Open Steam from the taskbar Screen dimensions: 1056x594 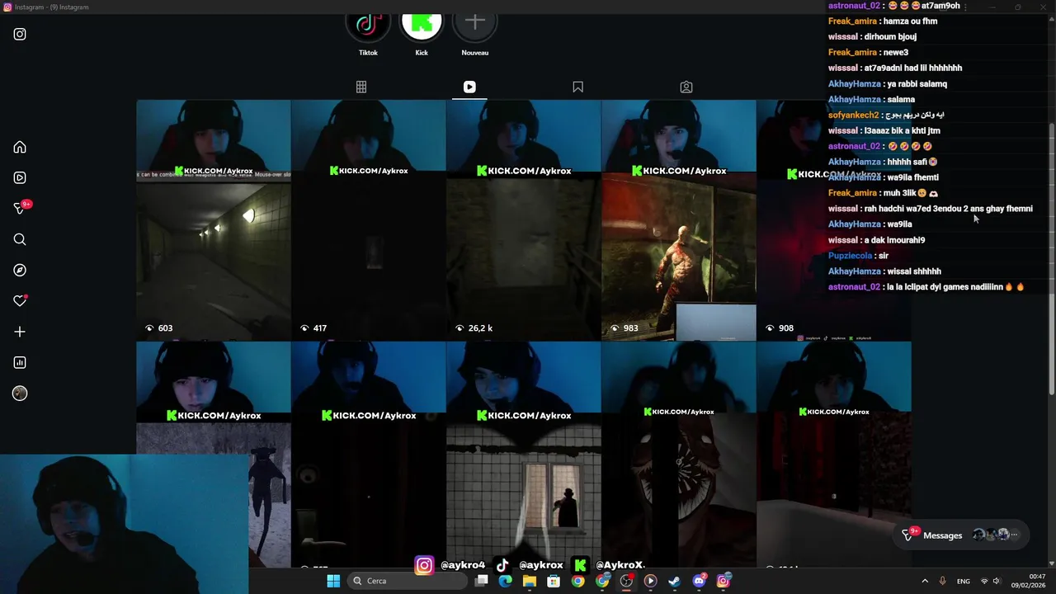click(x=674, y=581)
